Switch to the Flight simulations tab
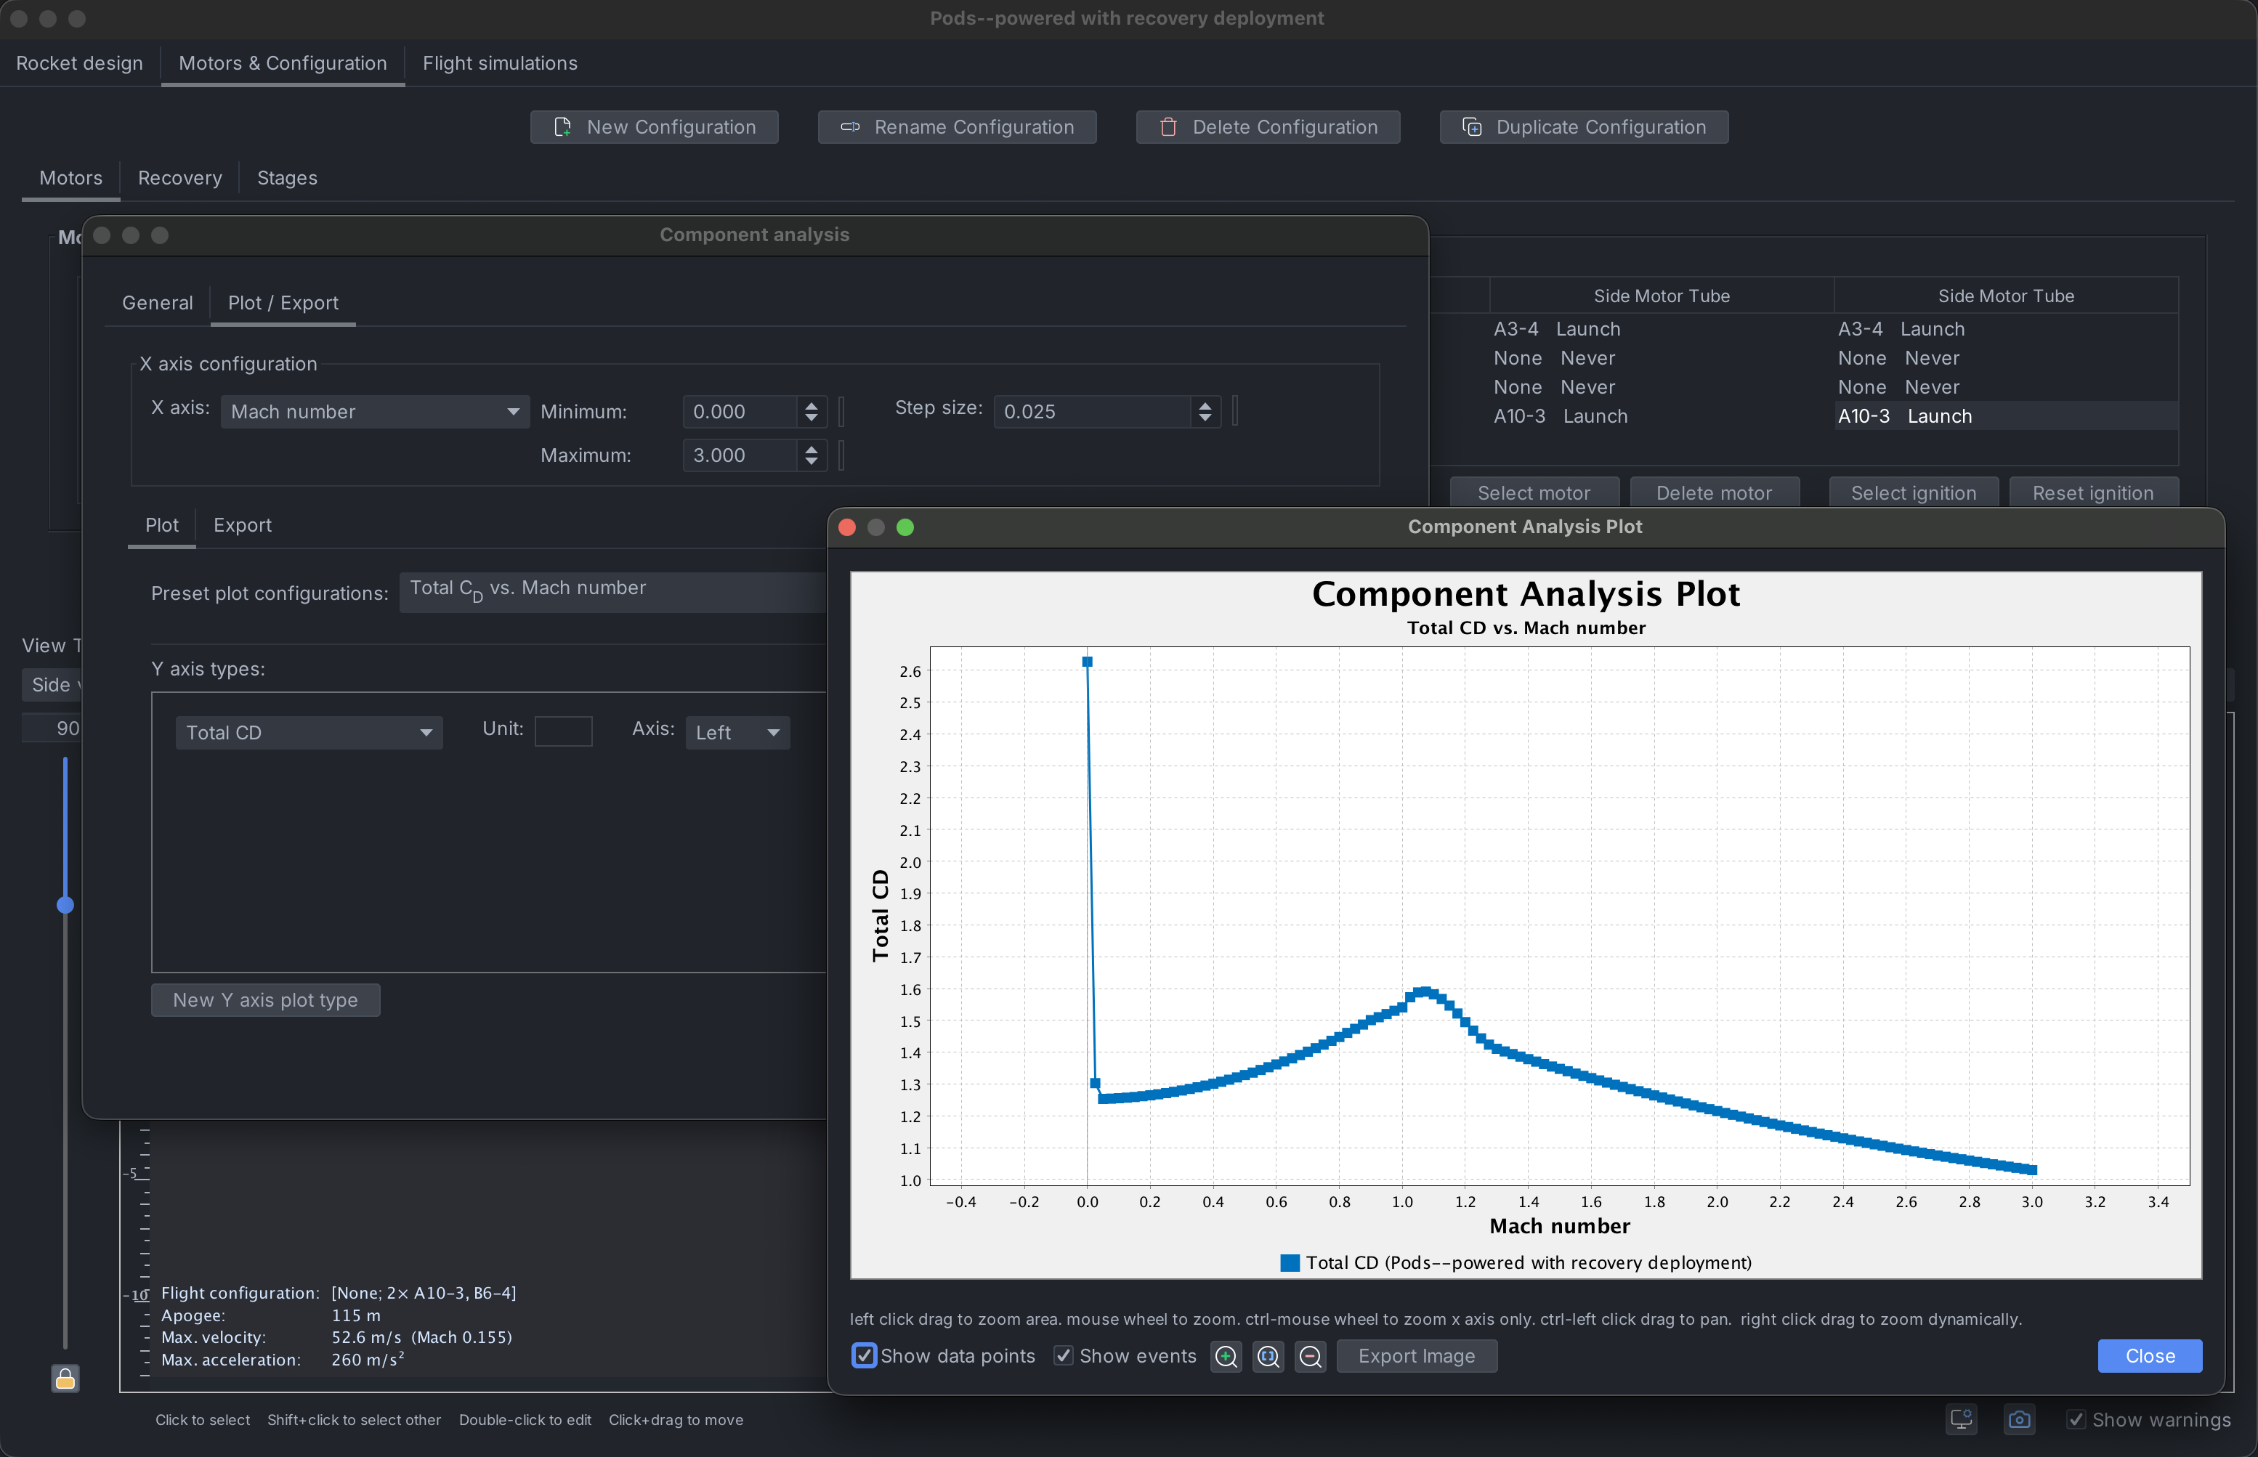This screenshot has height=1457, width=2258. [500, 62]
